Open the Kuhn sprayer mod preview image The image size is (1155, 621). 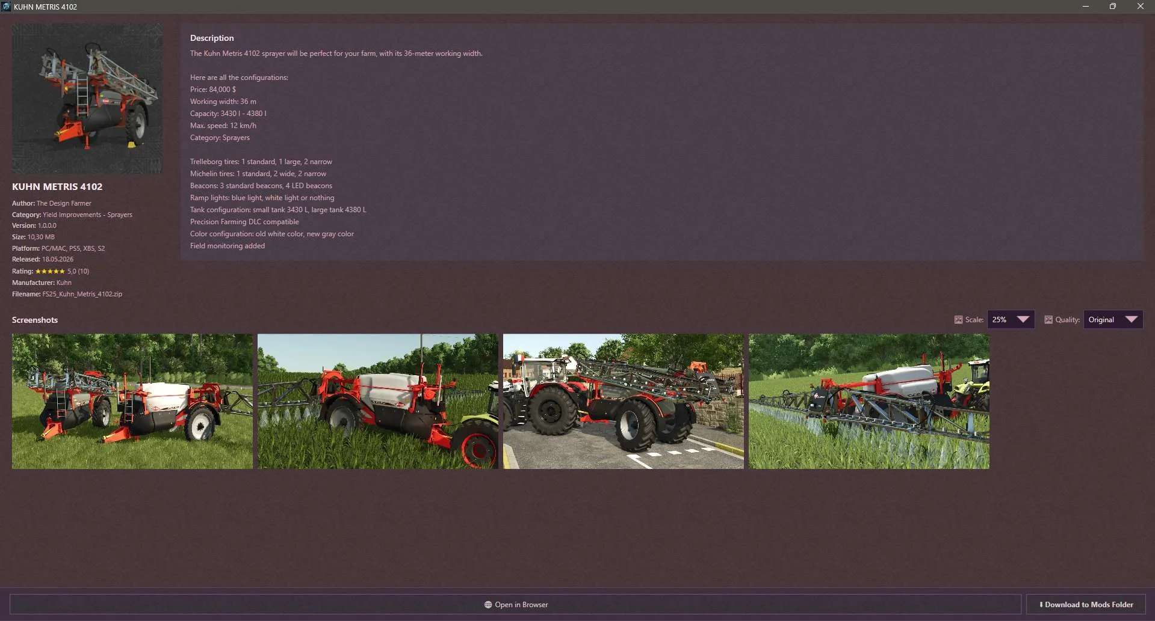point(87,99)
